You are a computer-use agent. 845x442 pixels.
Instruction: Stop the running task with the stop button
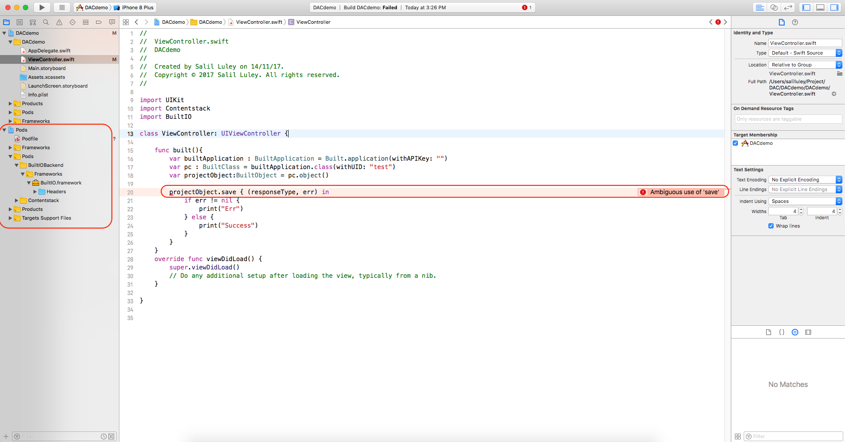tap(62, 7)
